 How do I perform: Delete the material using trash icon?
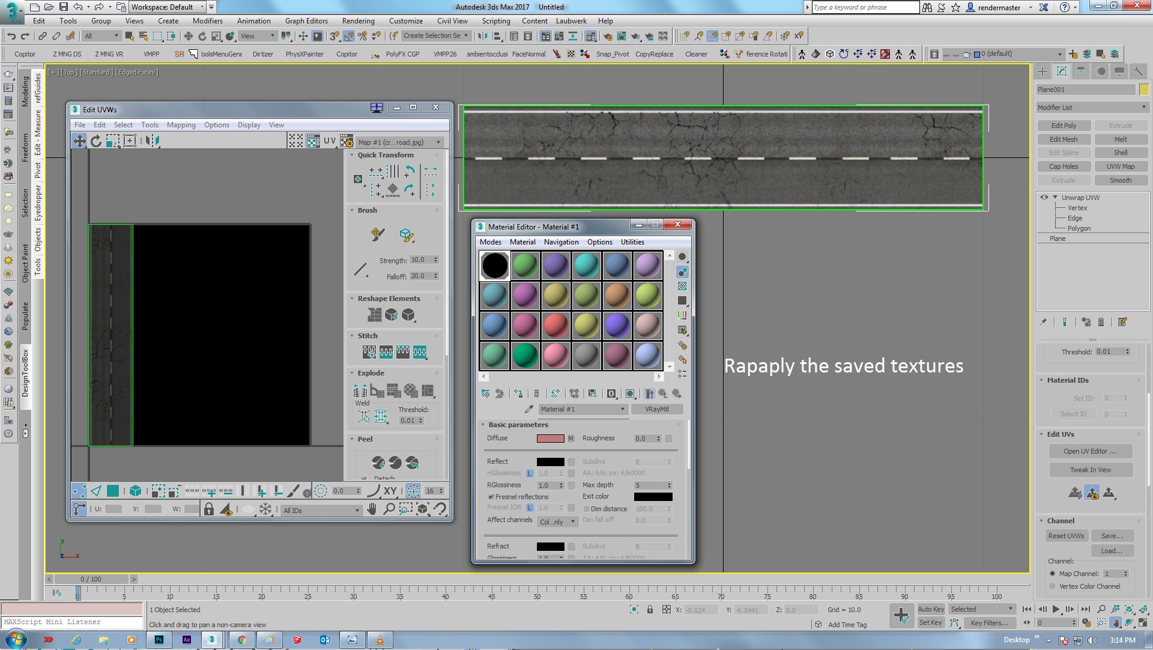(536, 394)
